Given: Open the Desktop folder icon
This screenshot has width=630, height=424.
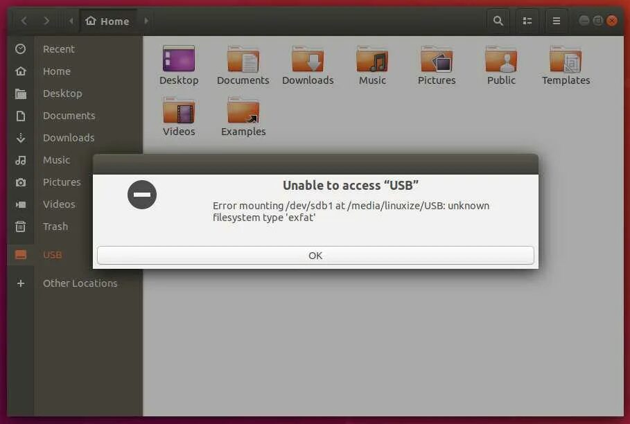Looking at the screenshot, I should 179,59.
